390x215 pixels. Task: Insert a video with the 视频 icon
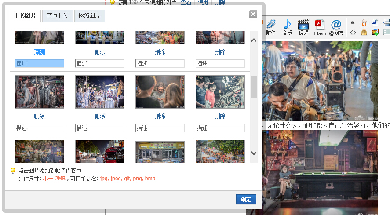click(303, 27)
